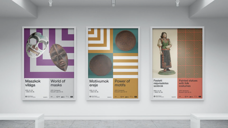Viewport: 228px width, 128px height.
Task: Click the sponsor logos row on motifs poster
Action: [126, 96]
